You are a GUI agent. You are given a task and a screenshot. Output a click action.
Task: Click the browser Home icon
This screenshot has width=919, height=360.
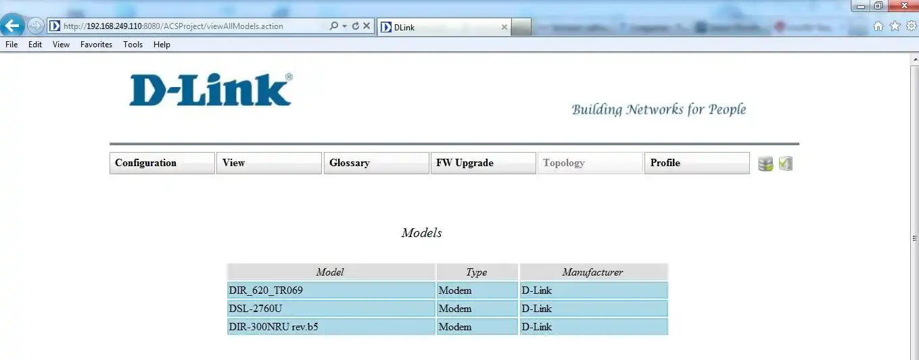coord(878,26)
